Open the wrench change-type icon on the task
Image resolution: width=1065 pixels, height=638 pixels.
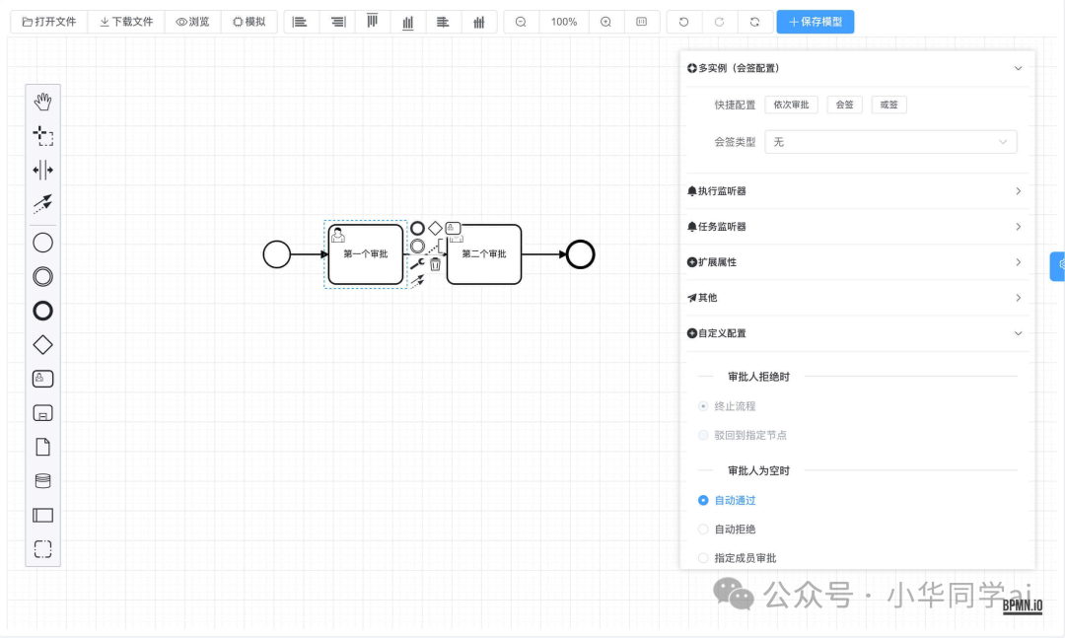[417, 263]
